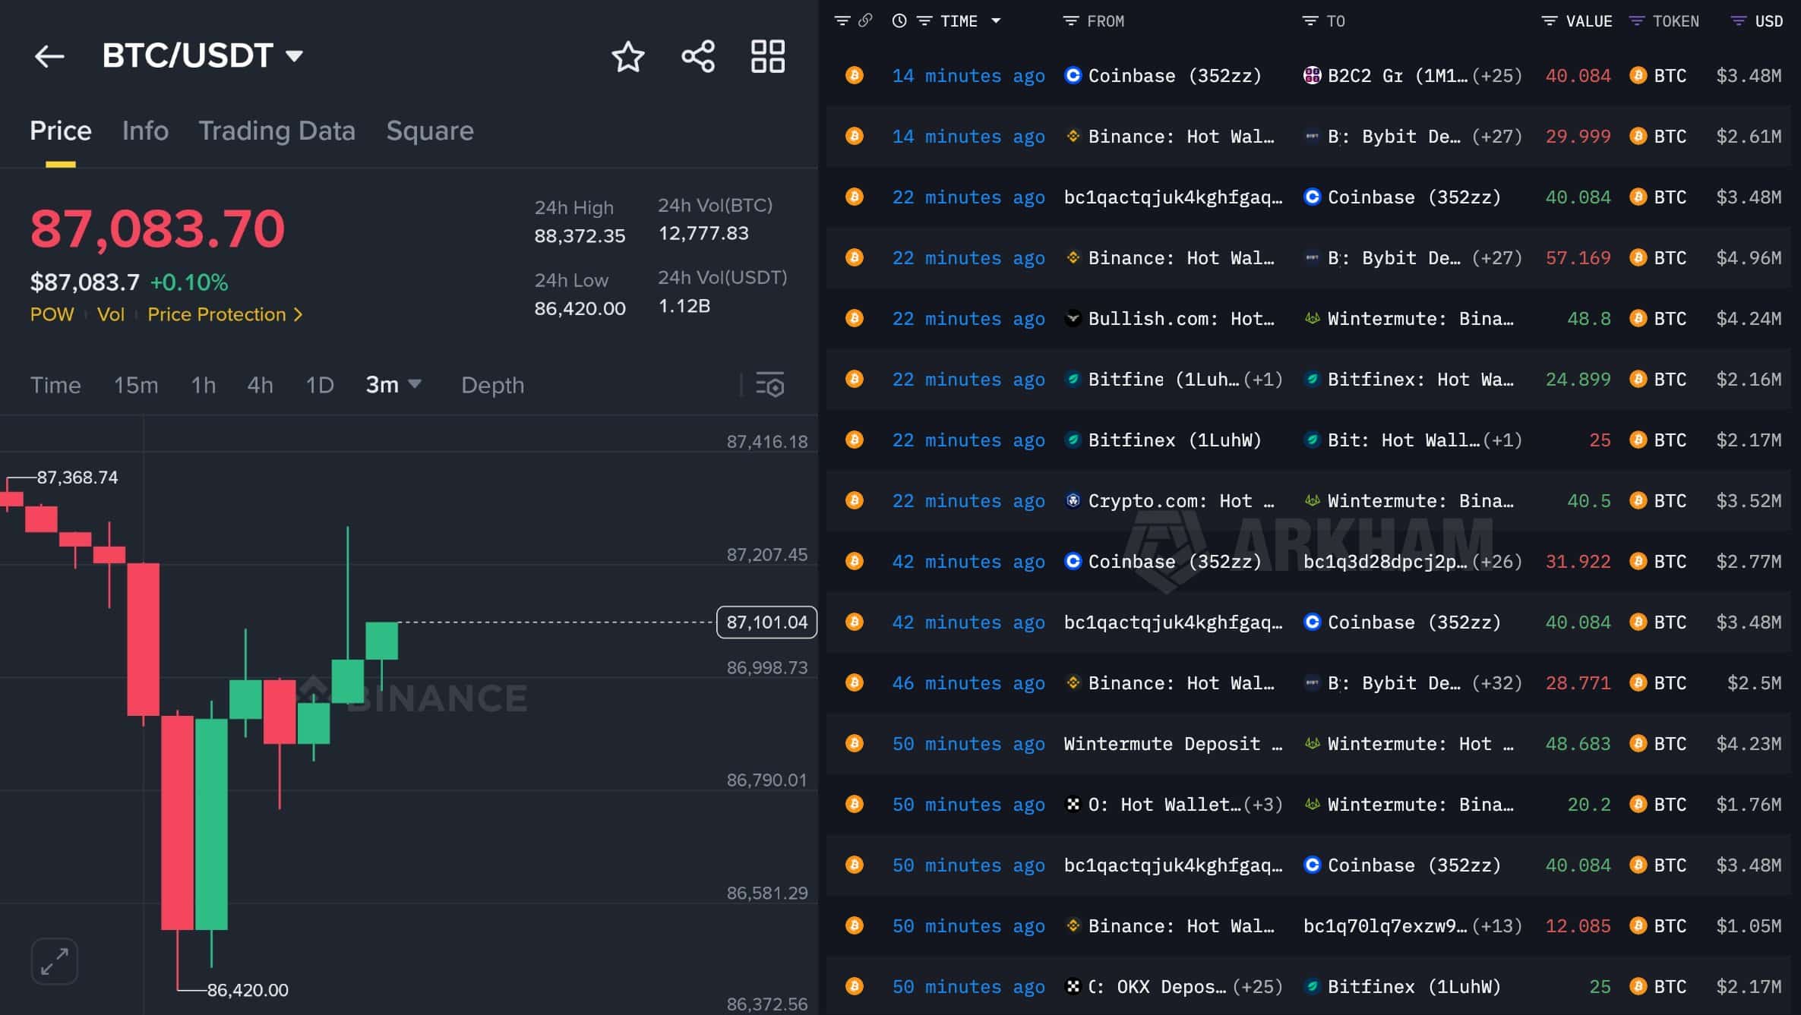Image resolution: width=1801 pixels, height=1015 pixels.
Task: Open C: OKX Depos… sender entity
Action: [1157, 987]
